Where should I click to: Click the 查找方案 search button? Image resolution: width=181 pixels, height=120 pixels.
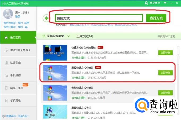click(156, 18)
